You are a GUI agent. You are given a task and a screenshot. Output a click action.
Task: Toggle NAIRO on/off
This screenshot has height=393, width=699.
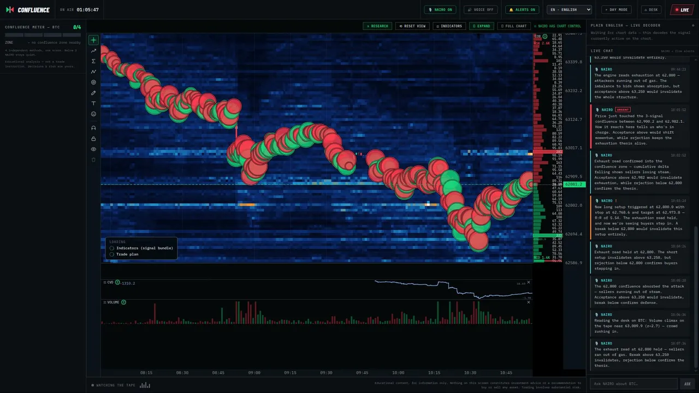tap(440, 10)
